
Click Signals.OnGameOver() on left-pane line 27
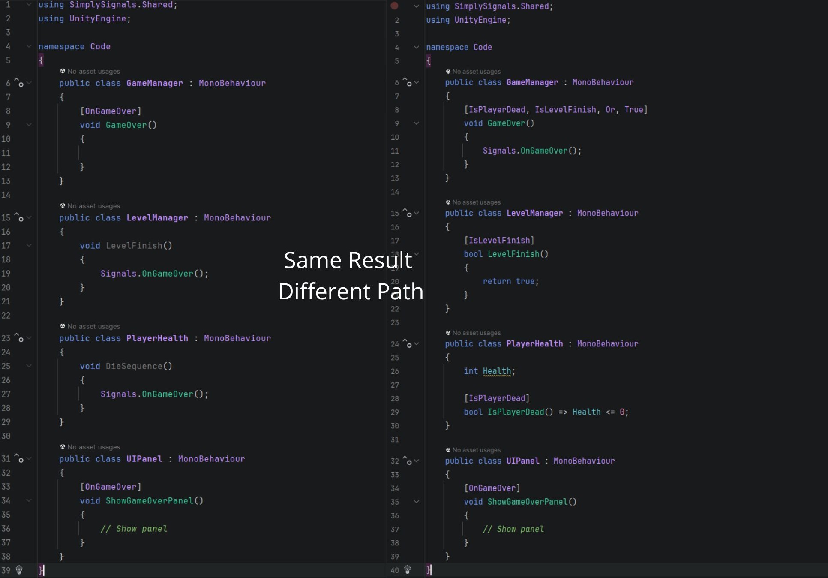[154, 394]
